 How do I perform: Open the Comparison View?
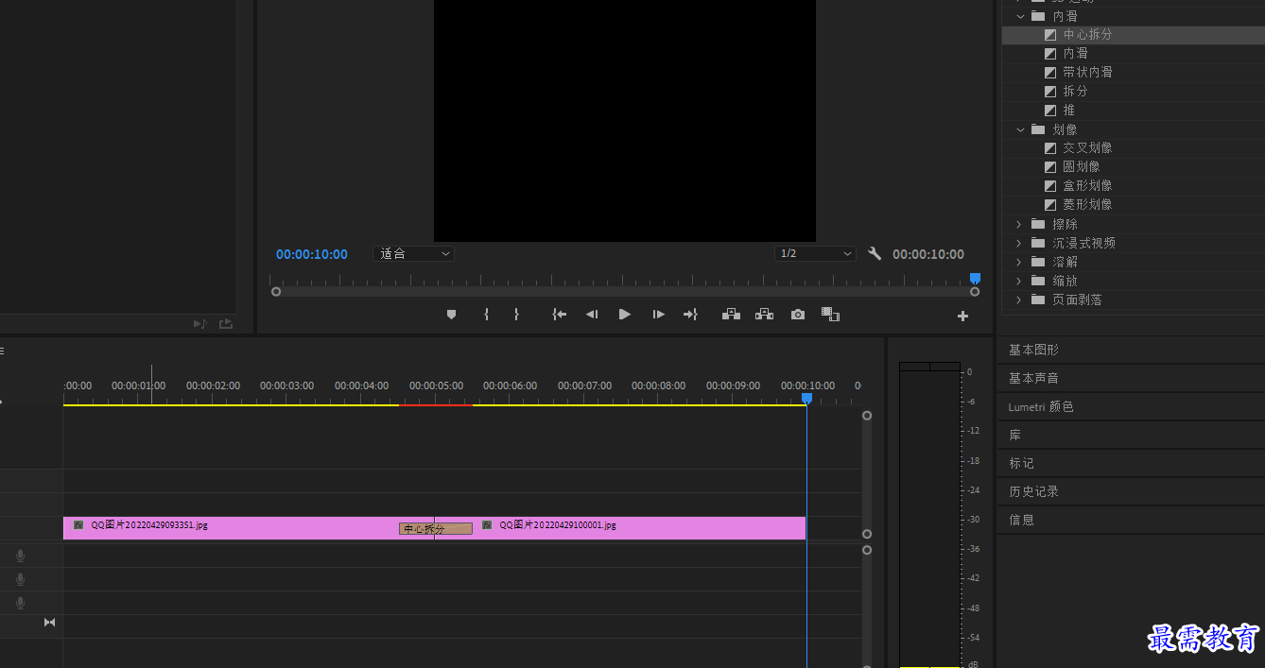tap(830, 314)
